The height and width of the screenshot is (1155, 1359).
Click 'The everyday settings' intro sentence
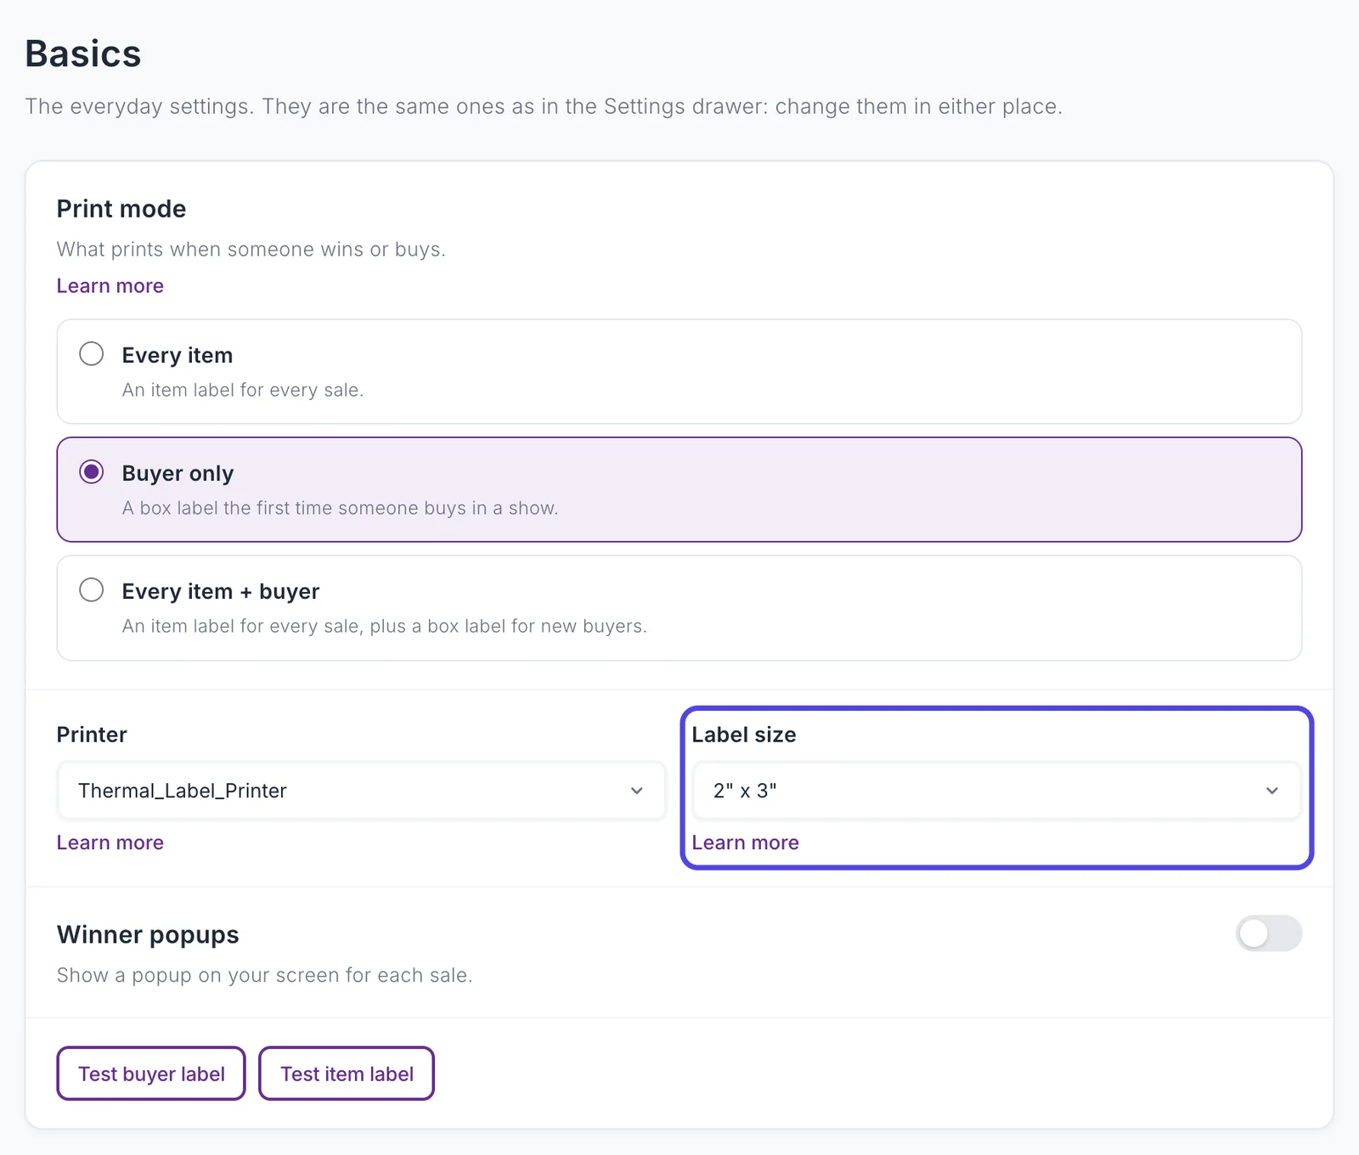544,106
